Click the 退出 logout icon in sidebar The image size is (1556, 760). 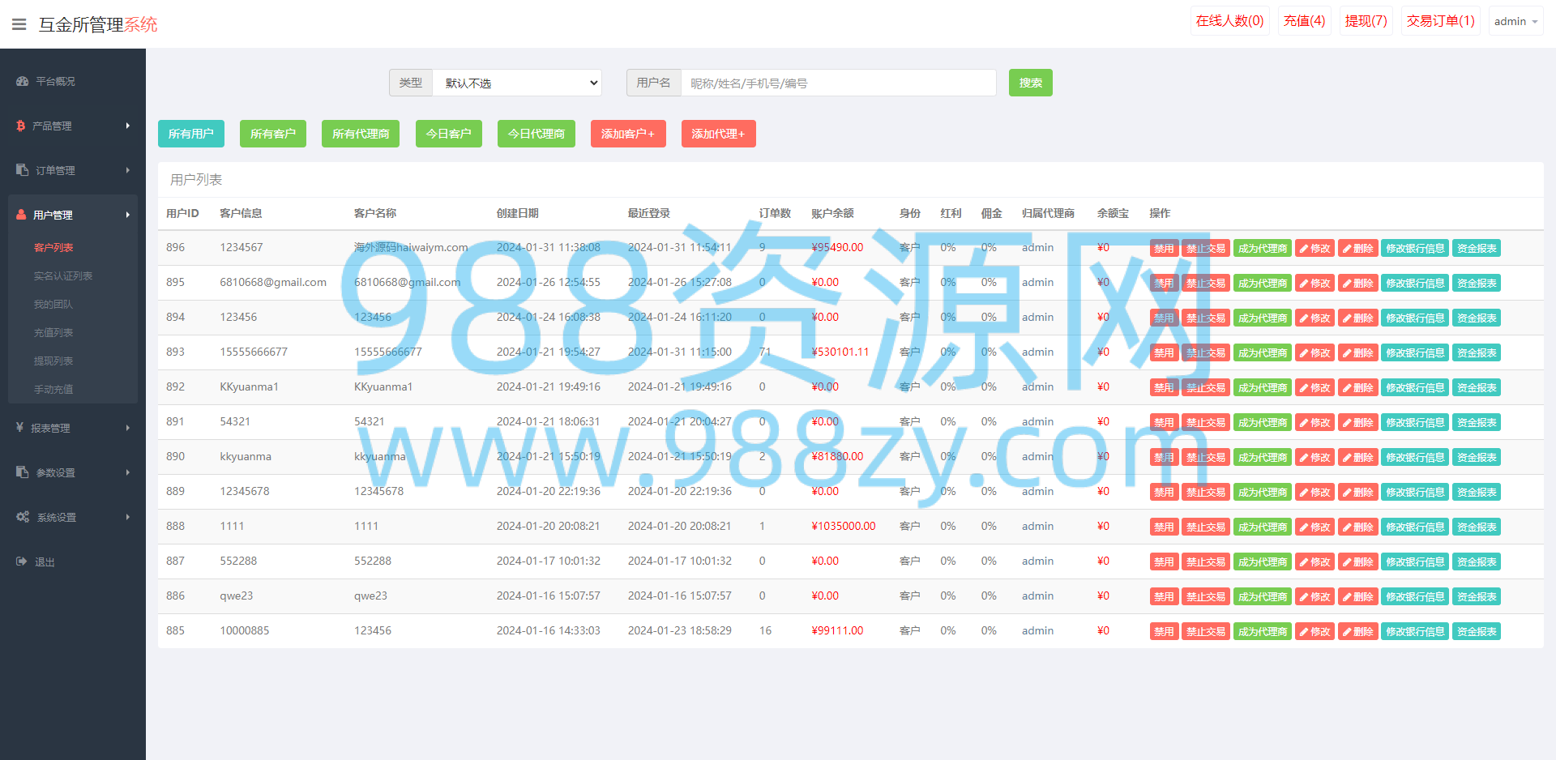(22, 561)
